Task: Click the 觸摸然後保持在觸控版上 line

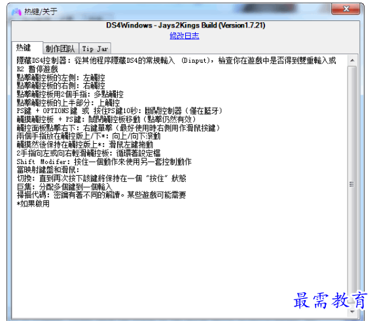Action: click(x=85, y=144)
